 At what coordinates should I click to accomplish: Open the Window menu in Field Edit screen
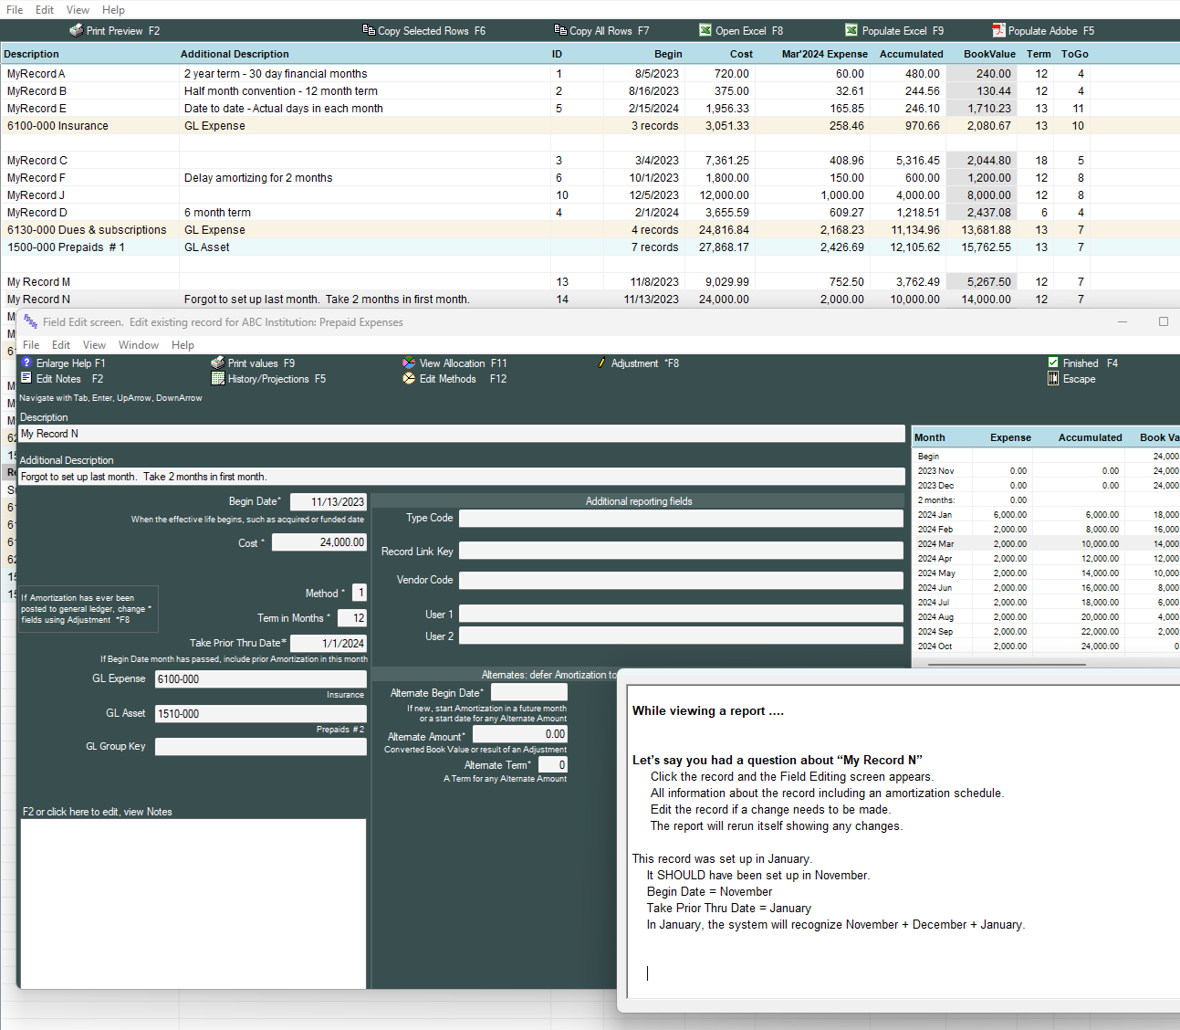click(x=139, y=345)
